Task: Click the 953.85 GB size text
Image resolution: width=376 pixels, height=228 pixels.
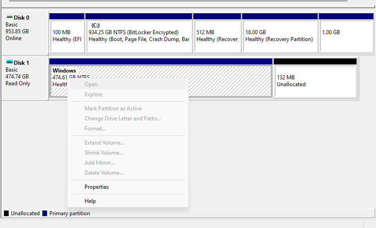Action: (17, 31)
